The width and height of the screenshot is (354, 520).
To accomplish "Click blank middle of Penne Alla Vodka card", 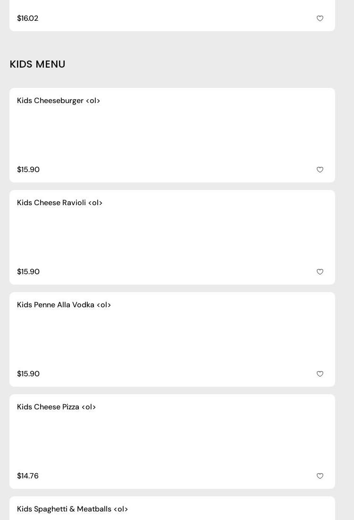I will pyautogui.click(x=172, y=339).
